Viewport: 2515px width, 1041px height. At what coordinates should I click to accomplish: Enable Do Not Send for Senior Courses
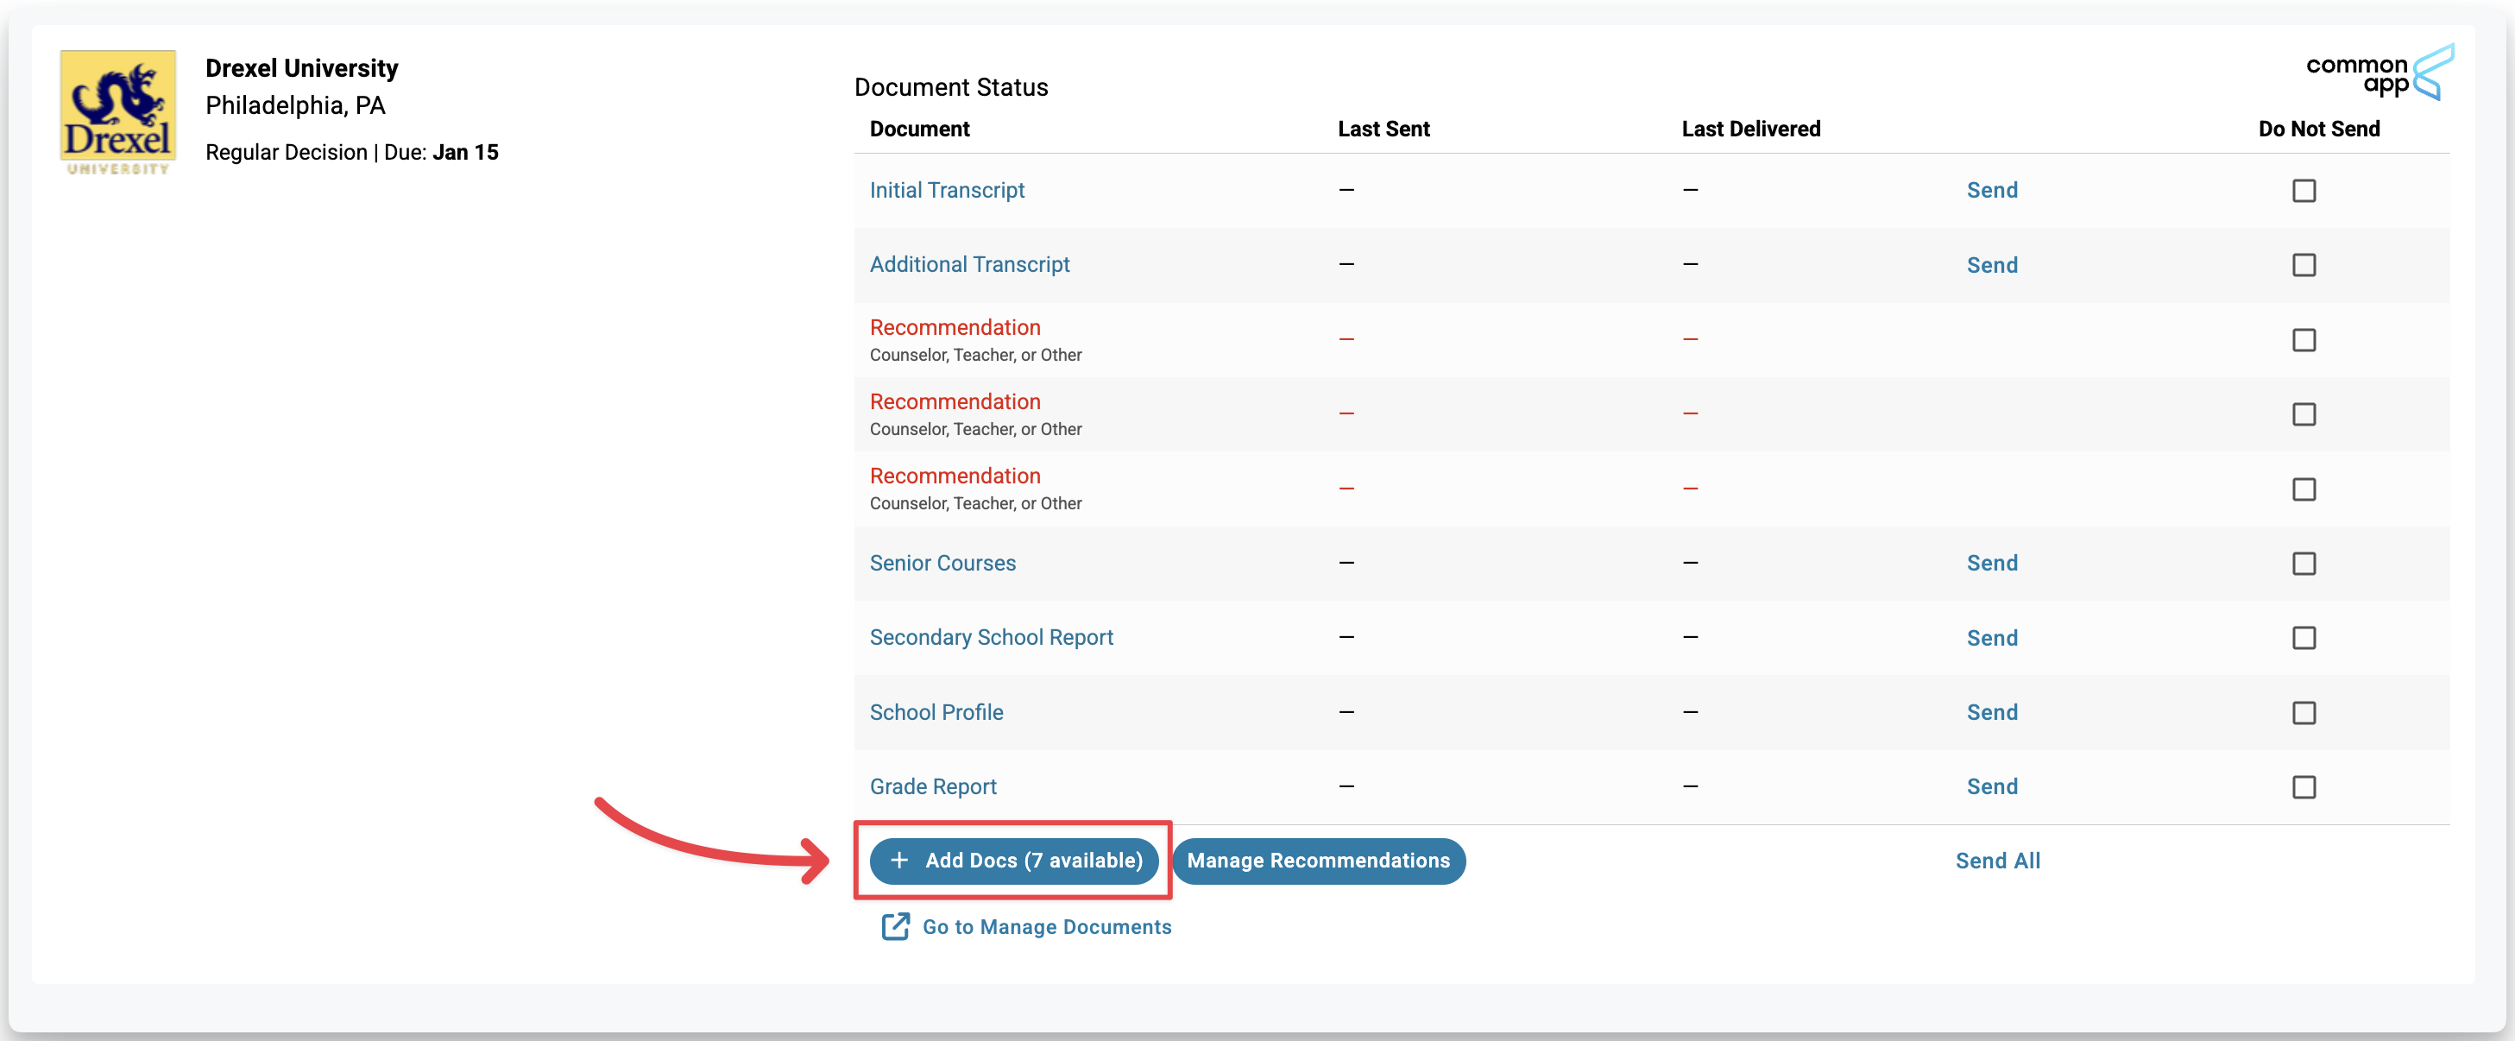click(2304, 564)
